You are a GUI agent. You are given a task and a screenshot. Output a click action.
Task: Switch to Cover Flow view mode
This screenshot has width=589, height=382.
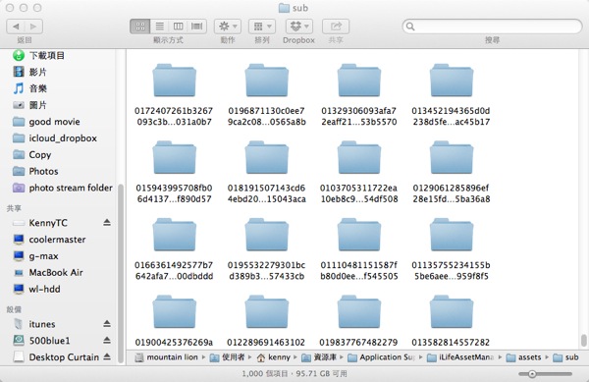pyautogui.click(x=197, y=27)
